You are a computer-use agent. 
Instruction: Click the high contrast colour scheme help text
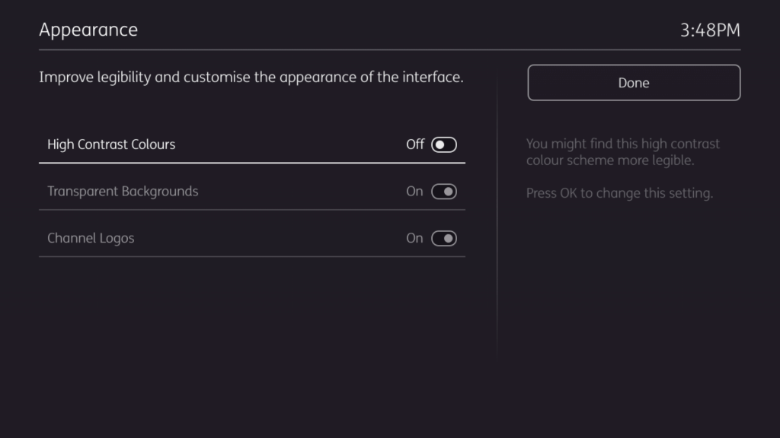pos(622,152)
